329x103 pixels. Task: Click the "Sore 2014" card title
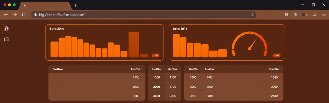pos(57,28)
